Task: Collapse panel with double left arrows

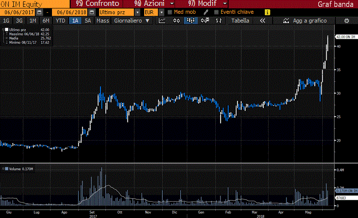Action: [262, 21]
